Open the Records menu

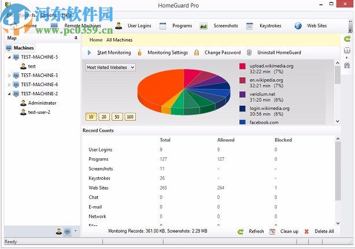27,15
